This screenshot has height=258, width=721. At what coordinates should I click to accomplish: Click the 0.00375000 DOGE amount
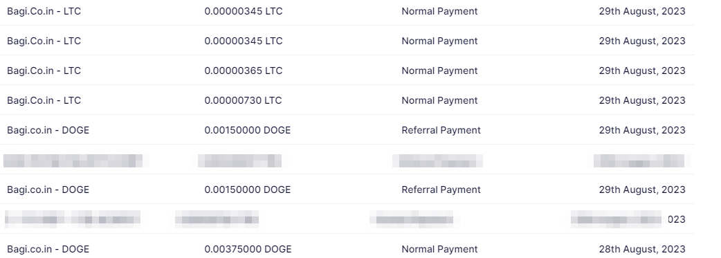click(x=248, y=249)
